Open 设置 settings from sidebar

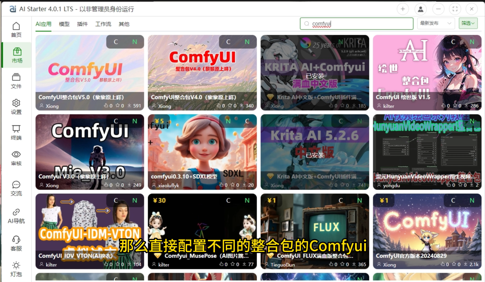point(16,107)
